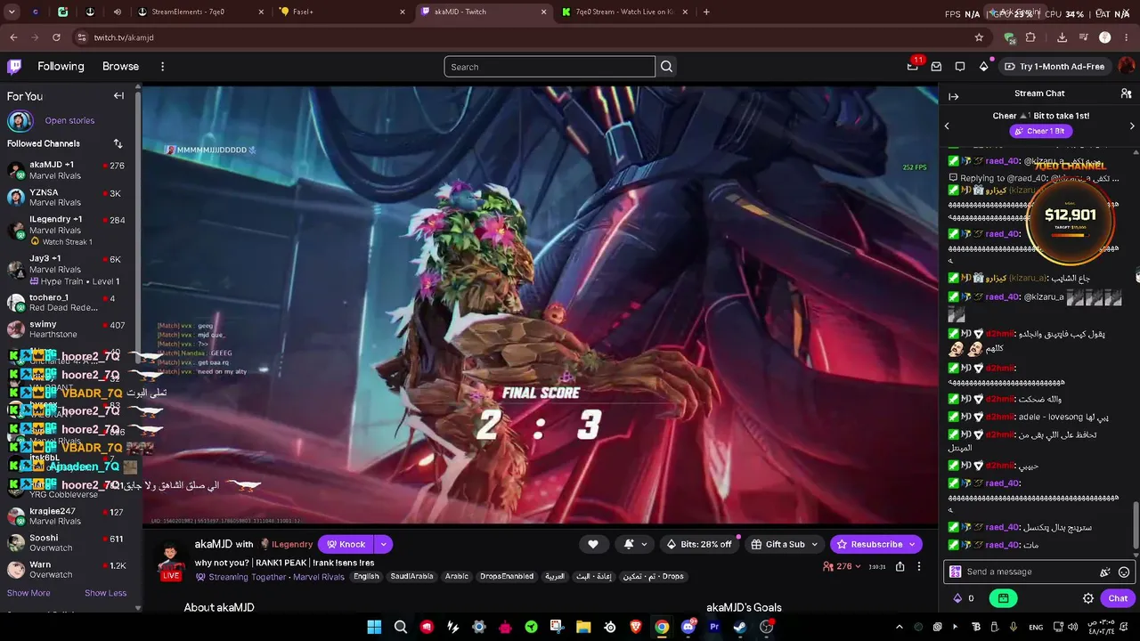Open Jay3 channel in the sidebar
The width and height of the screenshot is (1140, 641).
[68, 270]
